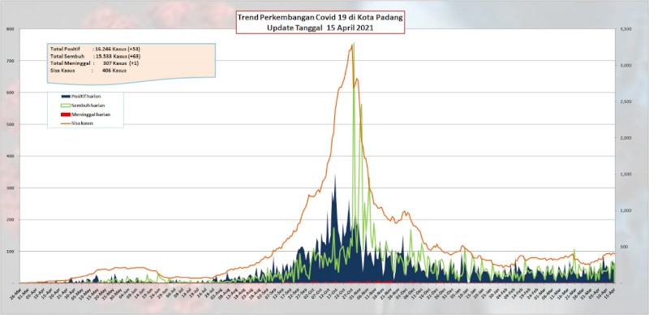Select the Total Positif 16.246 Kasus line
The width and height of the screenshot is (649, 315).
(95, 49)
